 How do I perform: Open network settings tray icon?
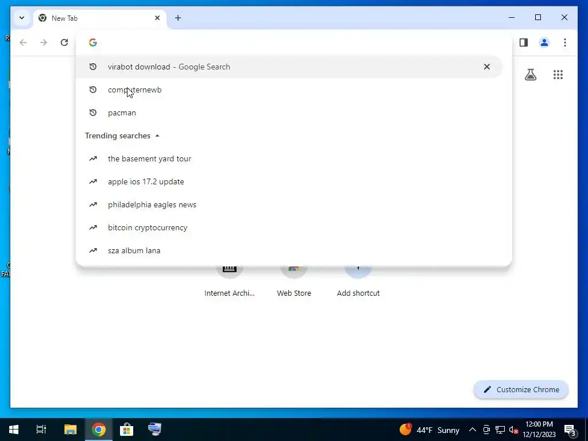tap(500, 430)
